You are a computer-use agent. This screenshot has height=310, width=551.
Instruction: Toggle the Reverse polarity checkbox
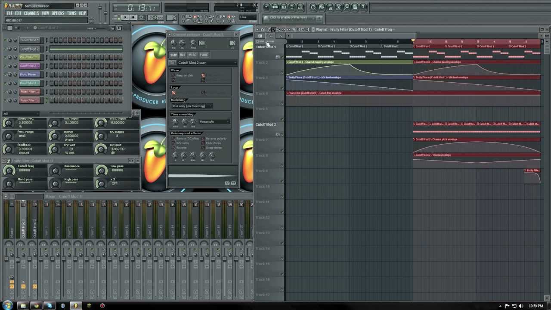tap(203, 139)
